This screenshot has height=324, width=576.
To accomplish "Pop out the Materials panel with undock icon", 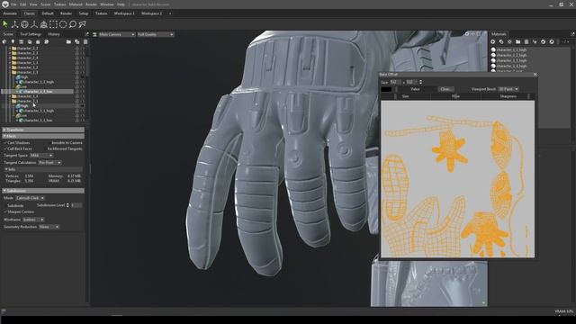I will point(572,34).
